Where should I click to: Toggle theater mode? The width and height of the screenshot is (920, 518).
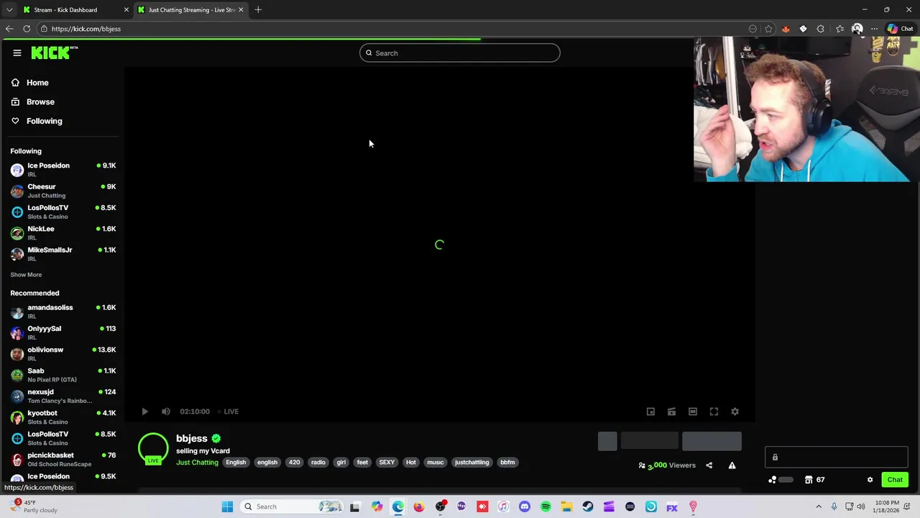pos(693,412)
